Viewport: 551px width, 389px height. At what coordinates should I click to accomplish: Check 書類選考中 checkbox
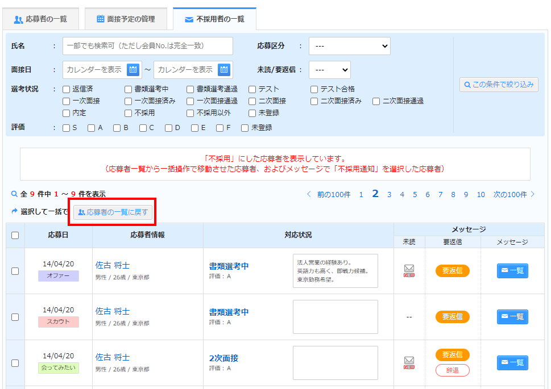129,90
